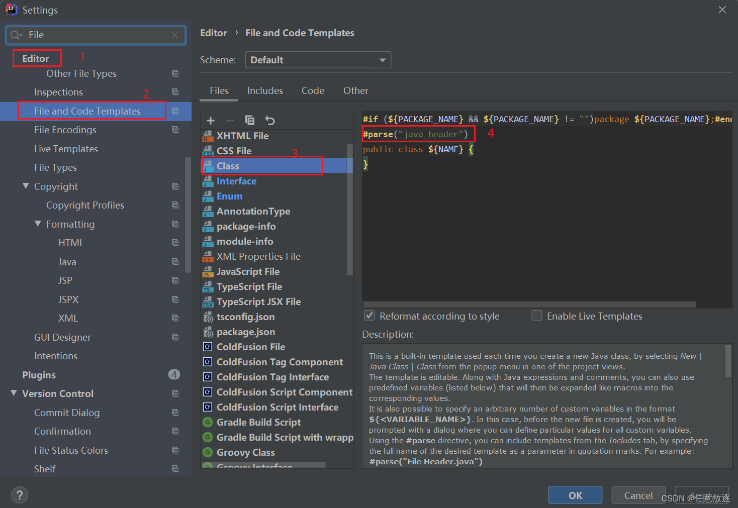Click Editor in the breadcrumb
The height and width of the screenshot is (508, 738).
(x=214, y=33)
